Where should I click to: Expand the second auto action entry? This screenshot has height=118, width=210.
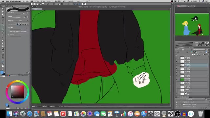[x=181, y=104]
